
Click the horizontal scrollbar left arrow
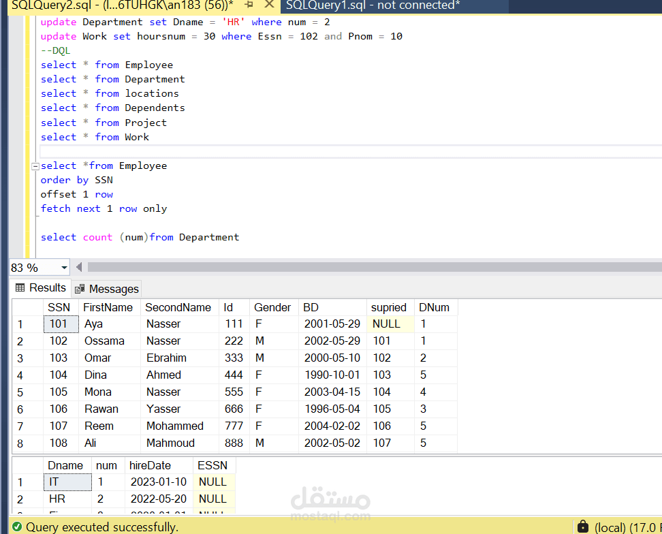pos(79,267)
